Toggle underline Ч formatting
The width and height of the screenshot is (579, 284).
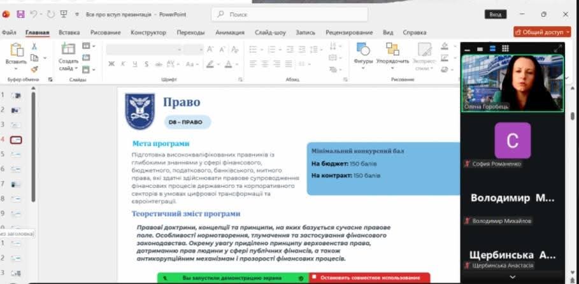pyautogui.click(x=134, y=64)
